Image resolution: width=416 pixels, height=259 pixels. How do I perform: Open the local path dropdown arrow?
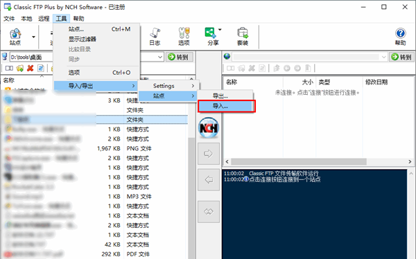click(x=160, y=57)
